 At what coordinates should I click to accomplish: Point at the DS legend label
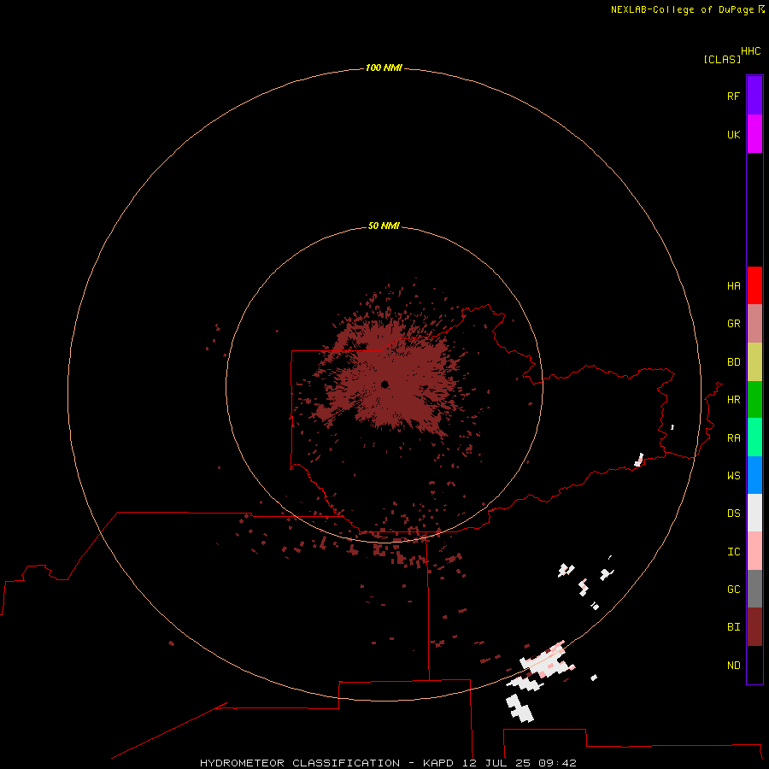[733, 514]
